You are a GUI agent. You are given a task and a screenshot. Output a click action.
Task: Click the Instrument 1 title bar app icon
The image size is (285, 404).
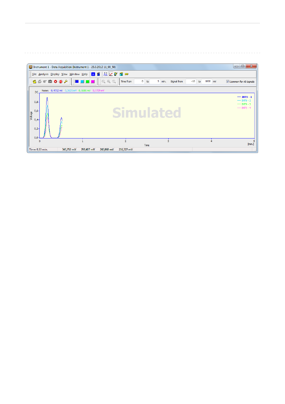tap(30, 67)
